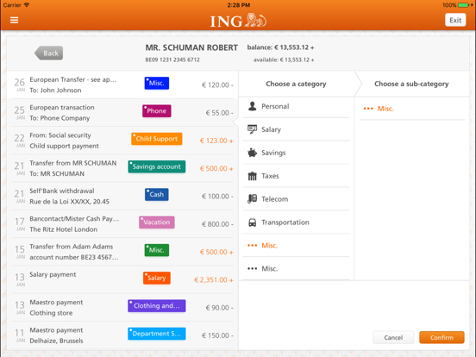Image resolution: width=476 pixels, height=357 pixels.
Task: Check the battery indicator in status bar
Action: pyautogui.click(x=463, y=5)
